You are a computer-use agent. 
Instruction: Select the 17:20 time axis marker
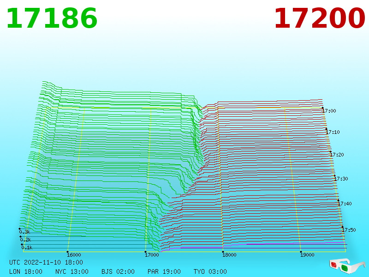click(x=337, y=155)
